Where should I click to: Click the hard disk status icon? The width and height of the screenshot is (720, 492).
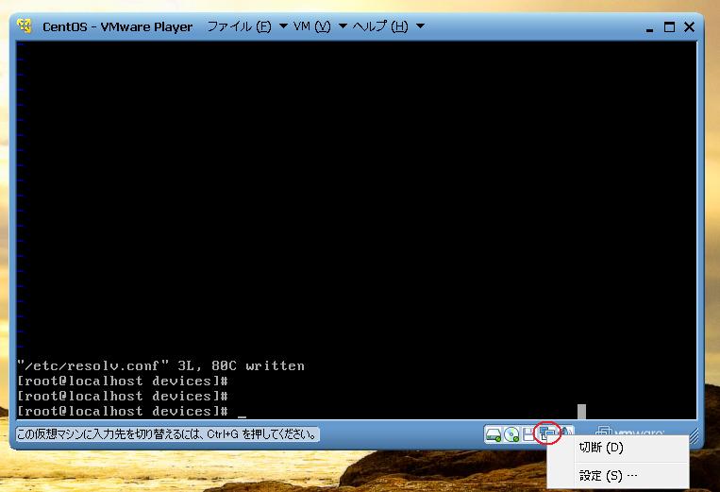coord(493,434)
